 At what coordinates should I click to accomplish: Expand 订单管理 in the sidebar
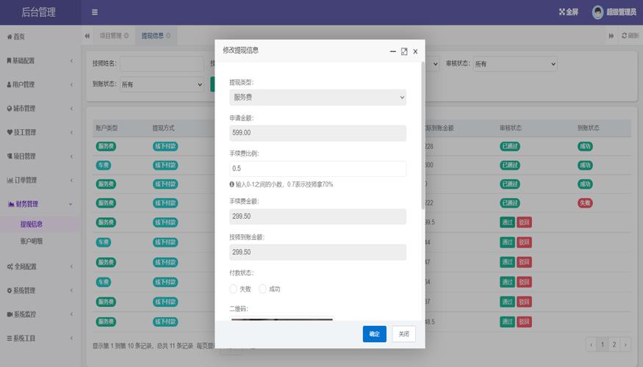coord(40,181)
